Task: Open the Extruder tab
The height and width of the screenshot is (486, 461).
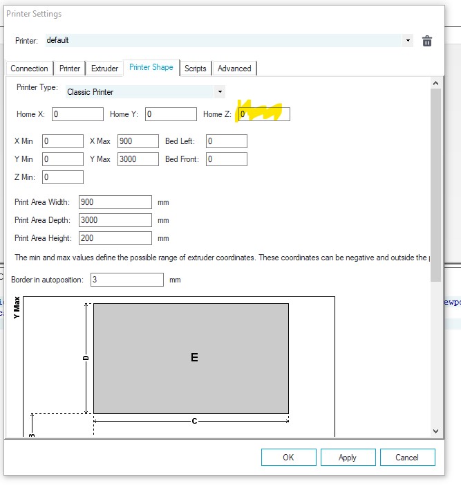Action: pos(105,69)
